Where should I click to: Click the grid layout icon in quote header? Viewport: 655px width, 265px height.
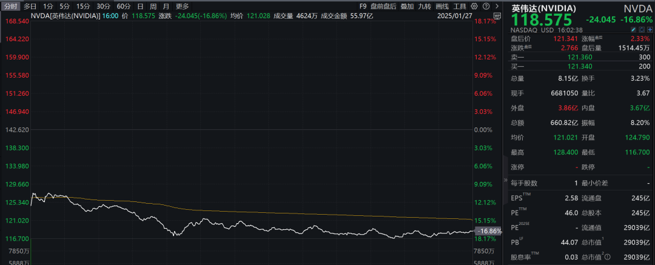pos(641,29)
